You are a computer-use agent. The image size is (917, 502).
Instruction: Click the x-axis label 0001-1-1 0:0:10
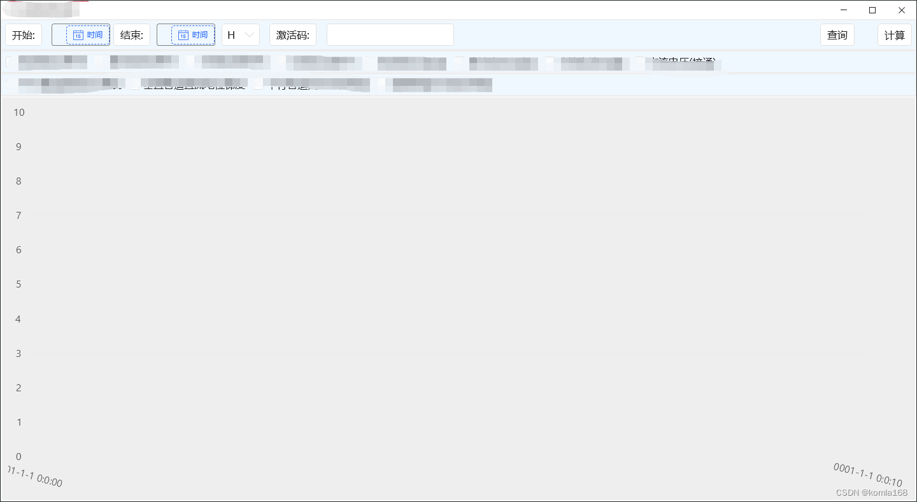(x=868, y=475)
